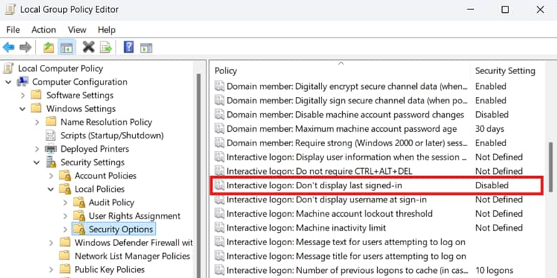Select Windows Defender Firewall tree item
The height and width of the screenshot is (278, 557).
click(x=134, y=242)
